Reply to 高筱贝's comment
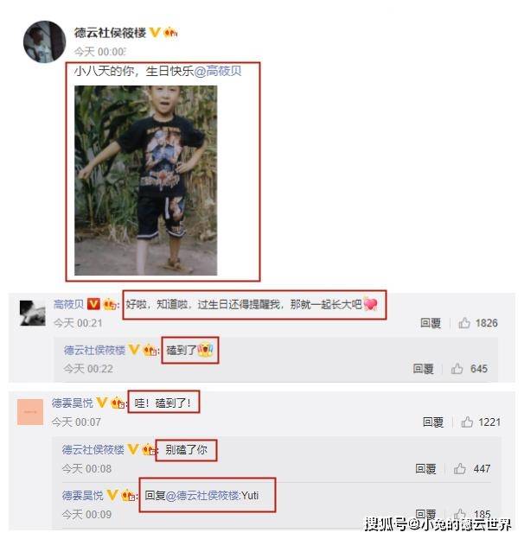 coord(431,323)
